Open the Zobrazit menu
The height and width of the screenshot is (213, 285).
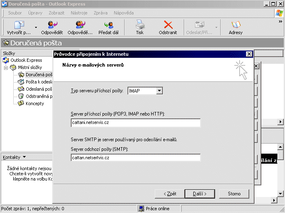57,13
